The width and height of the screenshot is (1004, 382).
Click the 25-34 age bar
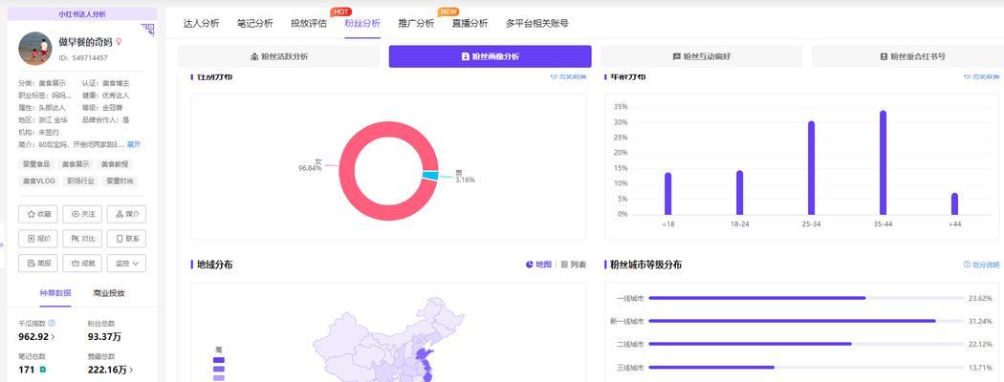811,168
